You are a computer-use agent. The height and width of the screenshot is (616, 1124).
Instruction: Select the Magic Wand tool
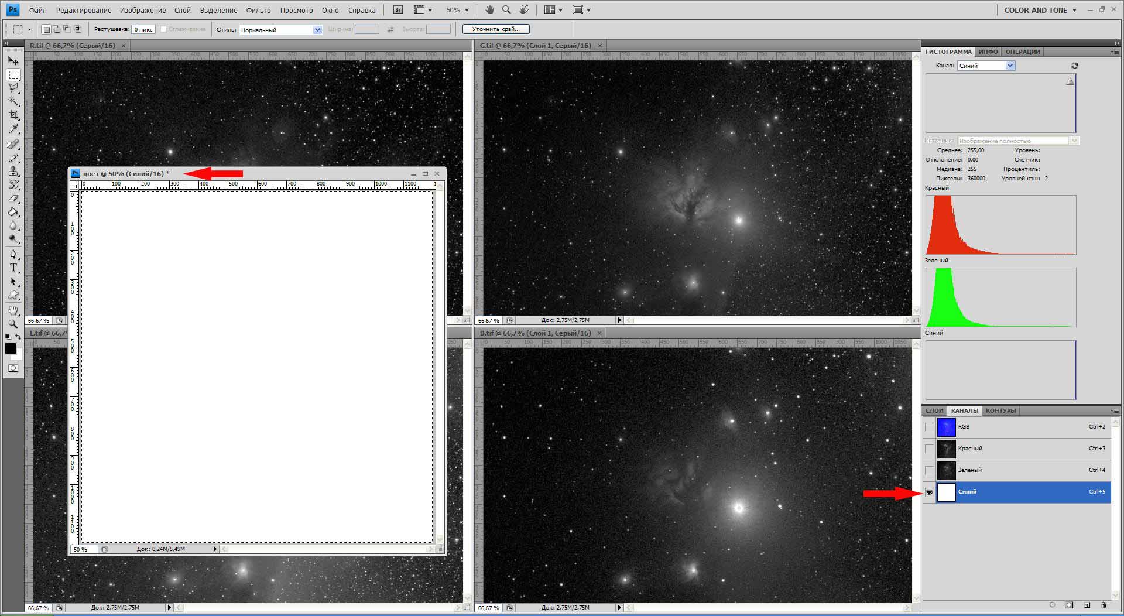coord(13,101)
